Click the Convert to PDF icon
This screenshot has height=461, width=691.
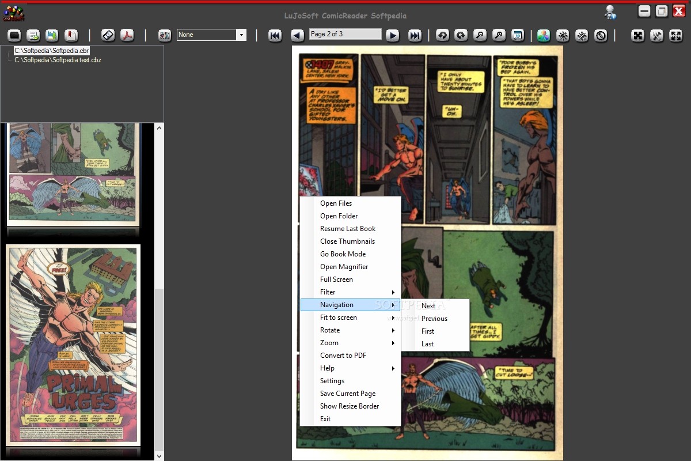point(127,36)
